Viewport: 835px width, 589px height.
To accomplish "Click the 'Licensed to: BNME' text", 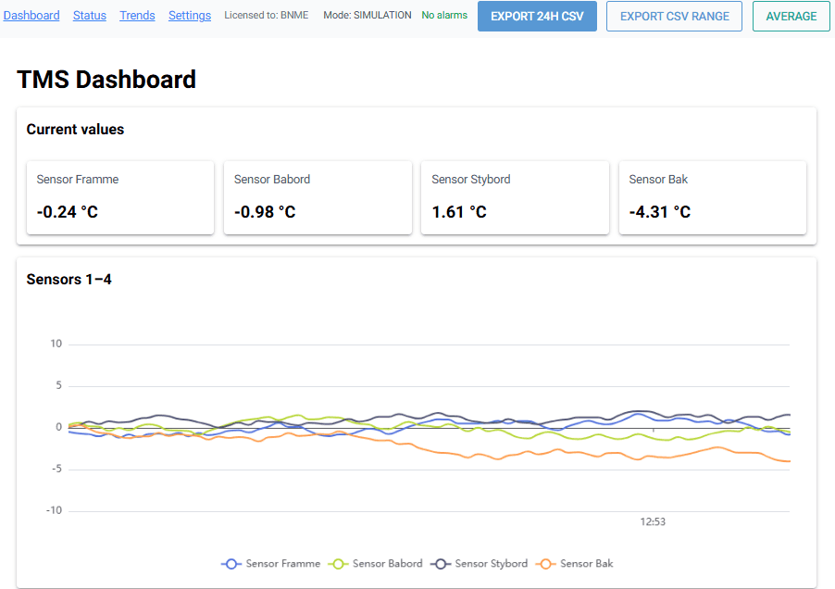I will coord(267,16).
